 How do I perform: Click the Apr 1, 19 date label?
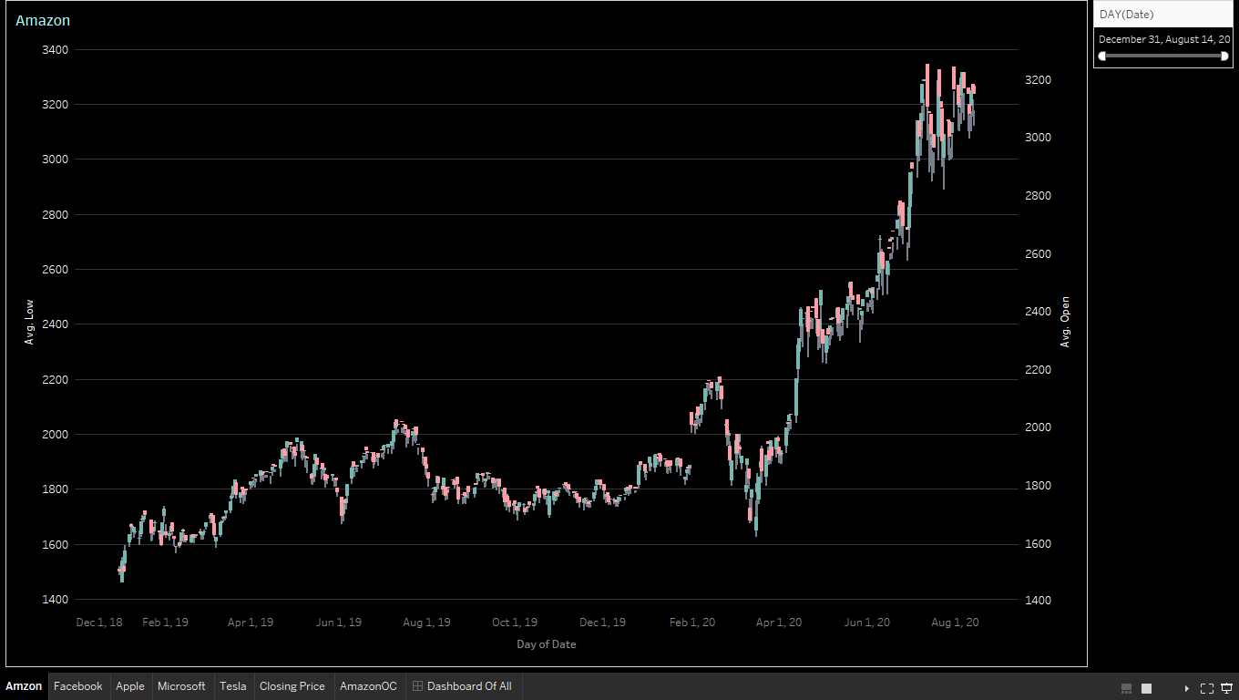tap(251, 623)
